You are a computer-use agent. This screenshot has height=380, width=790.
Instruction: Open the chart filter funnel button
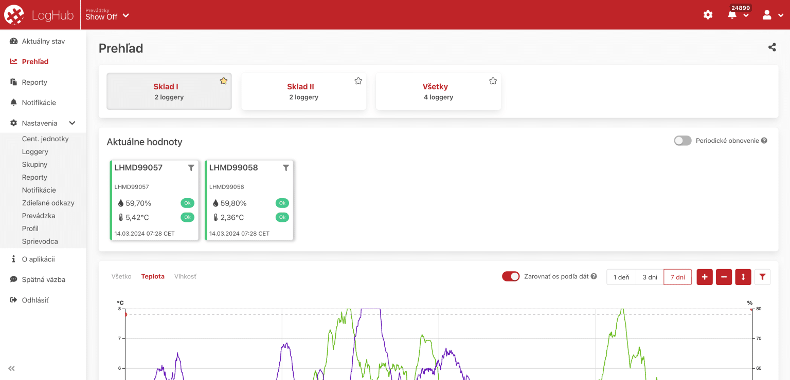coord(762,277)
